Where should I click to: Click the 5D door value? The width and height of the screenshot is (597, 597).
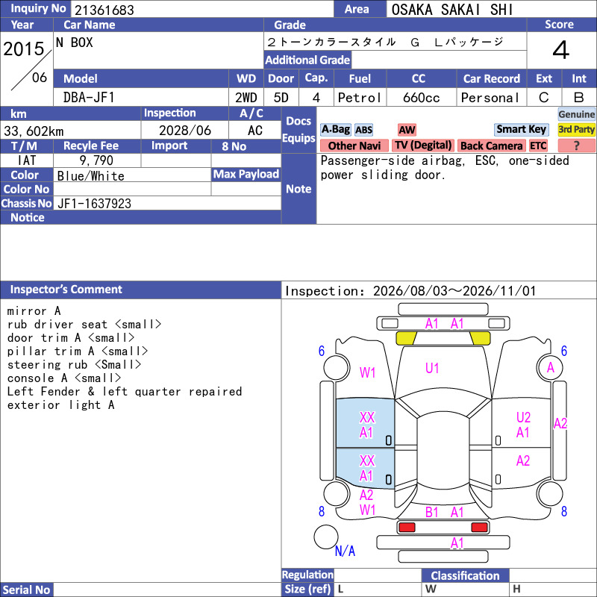coord(281,98)
